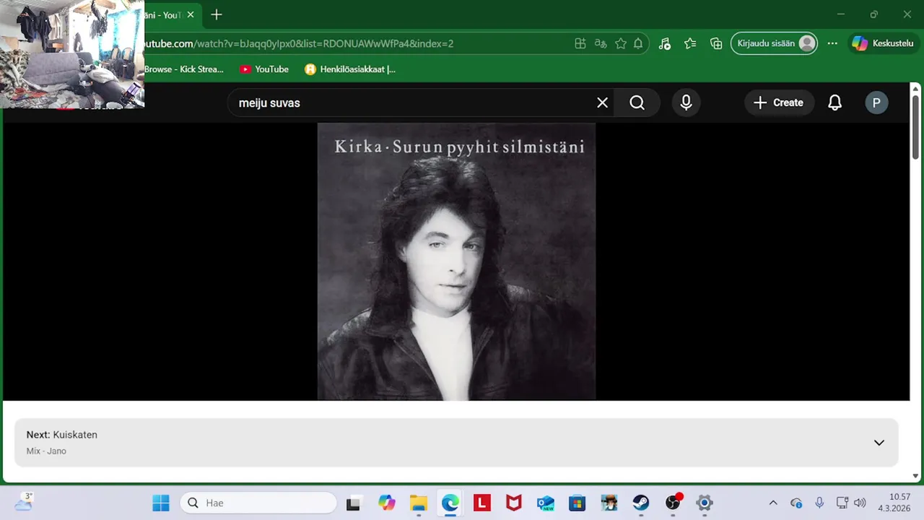Click the bell icon in address bar
This screenshot has width=924, height=520.
[x=638, y=43]
